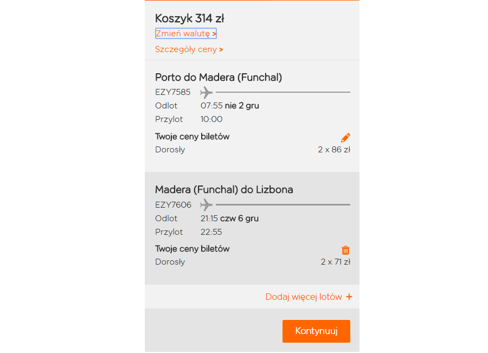Click the Koszyk 314 zł heading
This screenshot has width=488, height=353.
coord(189,18)
